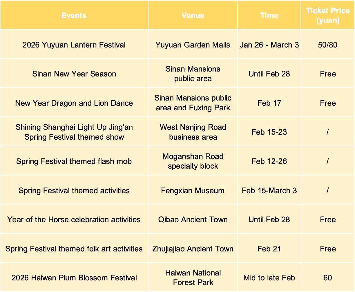
Task: Select the Feb 17 time cell
Action: 269,103
